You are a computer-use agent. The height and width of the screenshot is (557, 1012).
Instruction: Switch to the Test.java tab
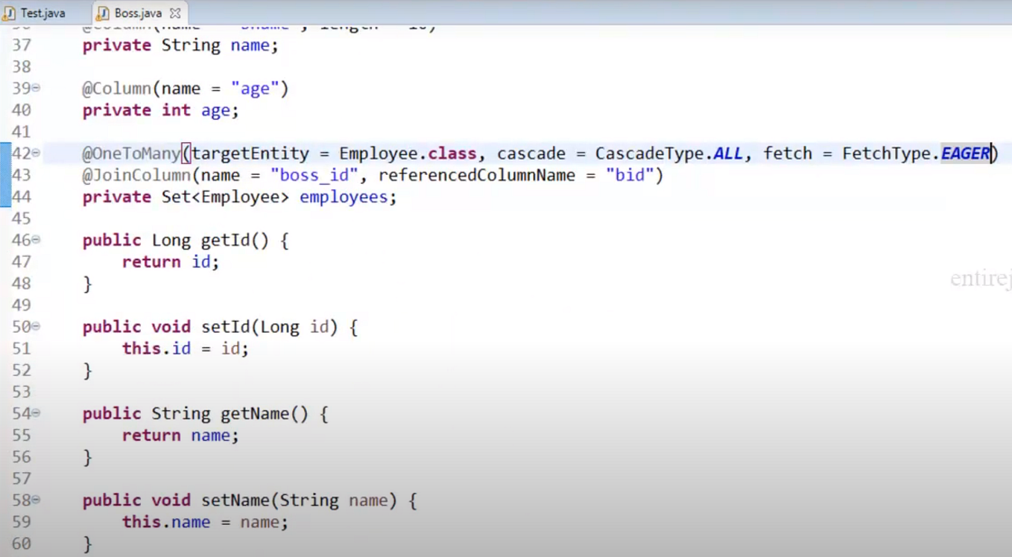41,12
